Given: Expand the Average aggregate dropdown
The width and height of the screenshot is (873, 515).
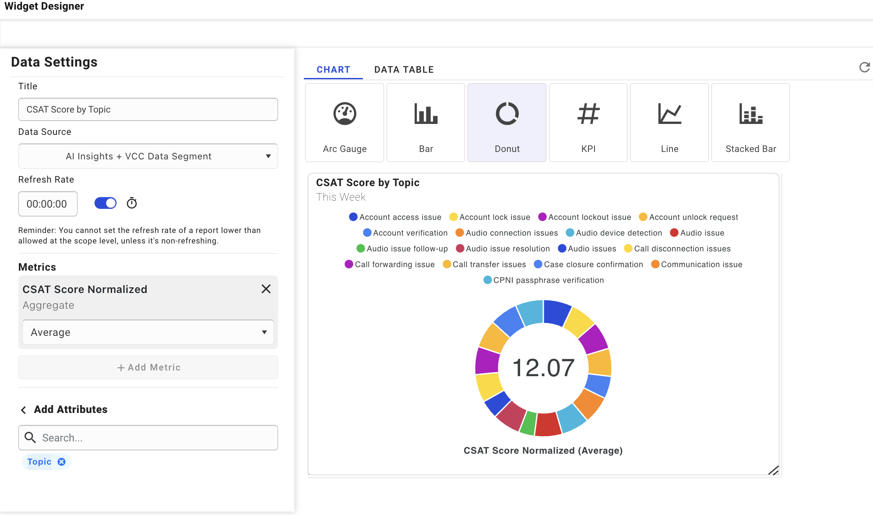Looking at the screenshot, I should pyautogui.click(x=148, y=332).
